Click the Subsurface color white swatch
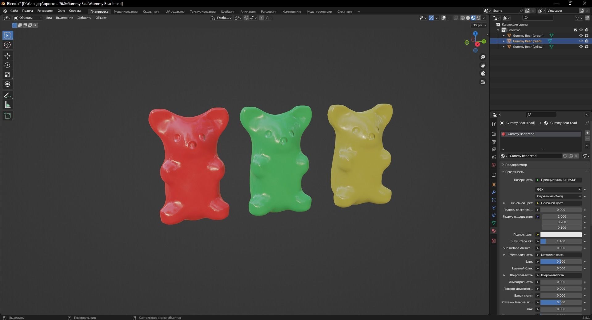Screen dimensions: 592x320 tap(561, 235)
